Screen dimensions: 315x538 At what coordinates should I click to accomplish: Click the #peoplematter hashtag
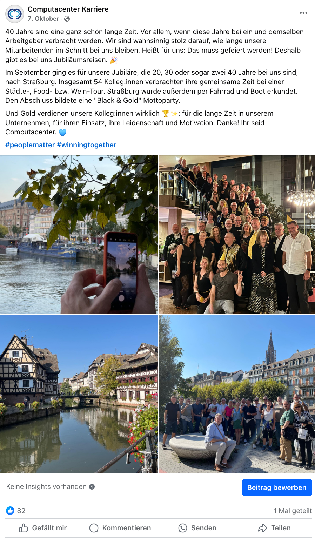click(x=30, y=145)
